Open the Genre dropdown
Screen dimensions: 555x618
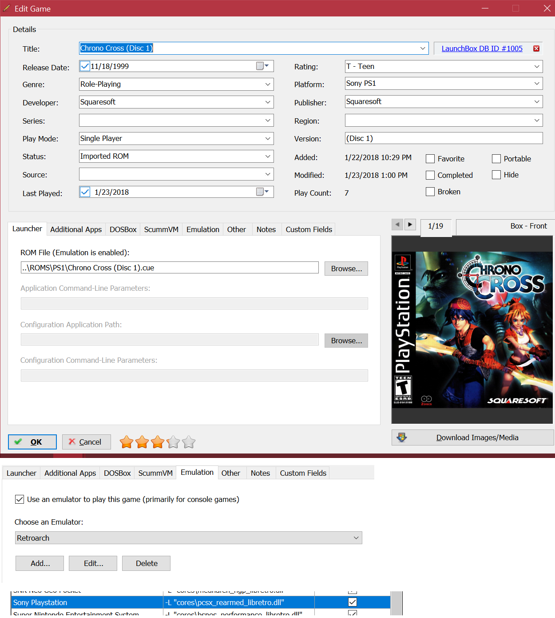268,84
